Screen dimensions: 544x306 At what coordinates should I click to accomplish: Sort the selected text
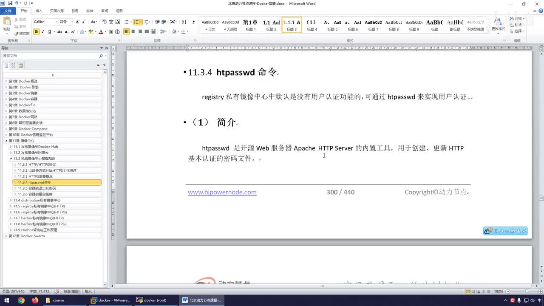184,22
